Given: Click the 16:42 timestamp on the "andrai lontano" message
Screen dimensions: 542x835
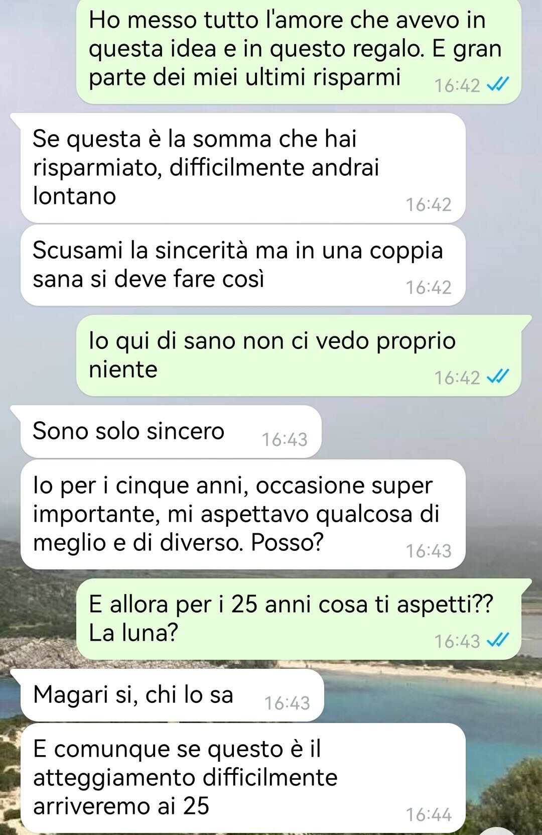Looking at the screenshot, I should coord(429,204).
